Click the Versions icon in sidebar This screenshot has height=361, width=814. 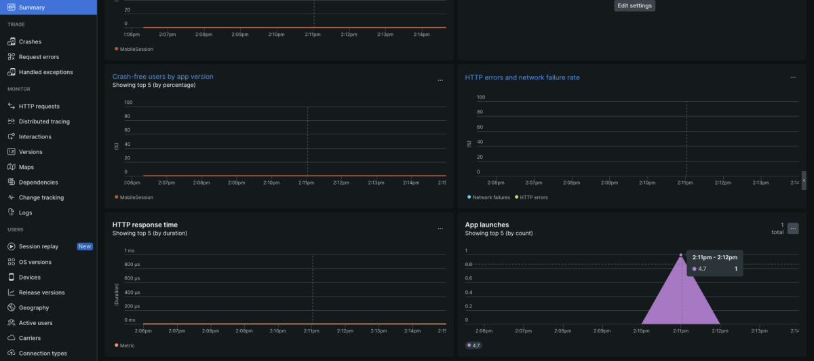tap(12, 152)
